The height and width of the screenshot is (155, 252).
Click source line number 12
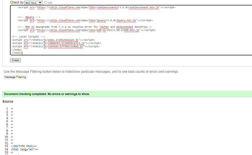coord(7,143)
